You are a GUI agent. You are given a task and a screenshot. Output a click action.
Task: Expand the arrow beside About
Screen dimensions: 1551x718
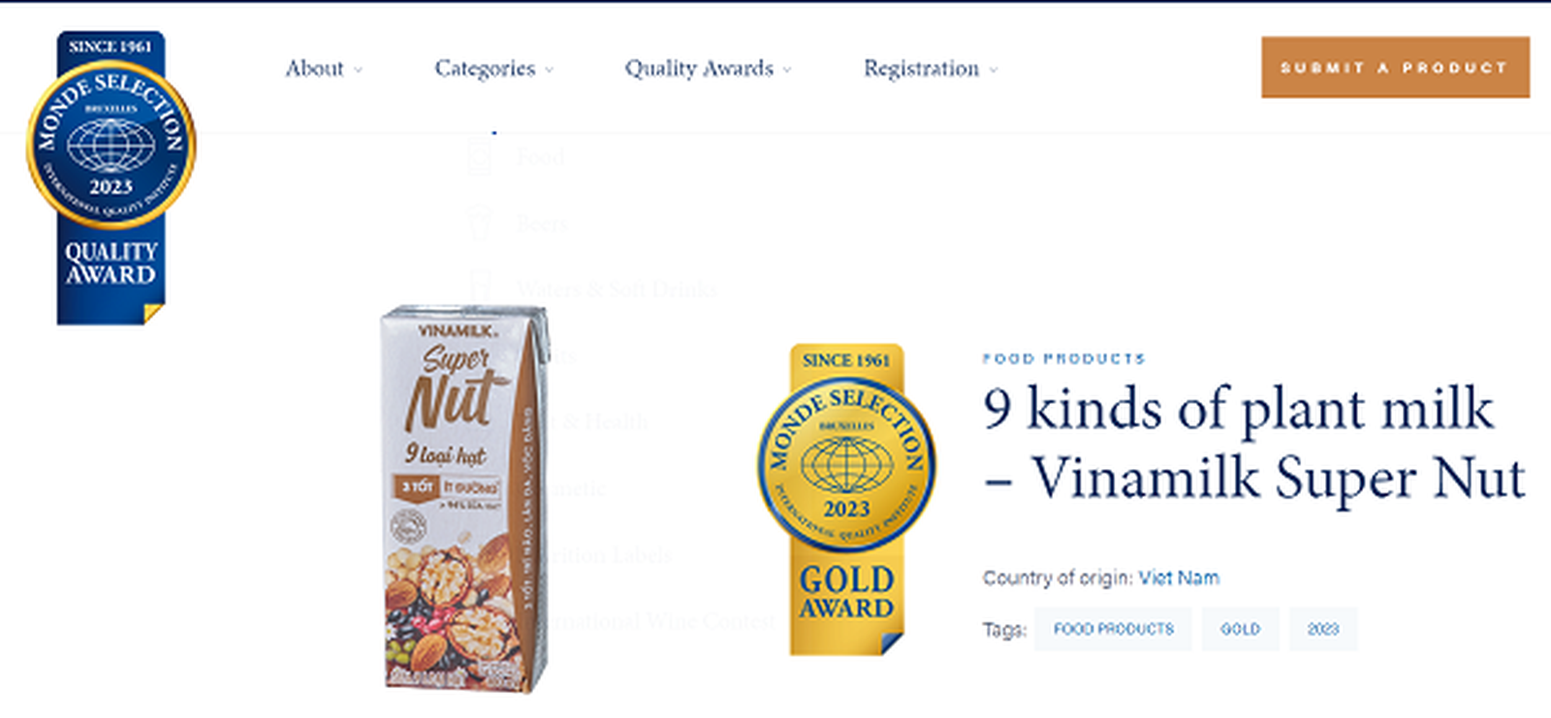point(358,70)
